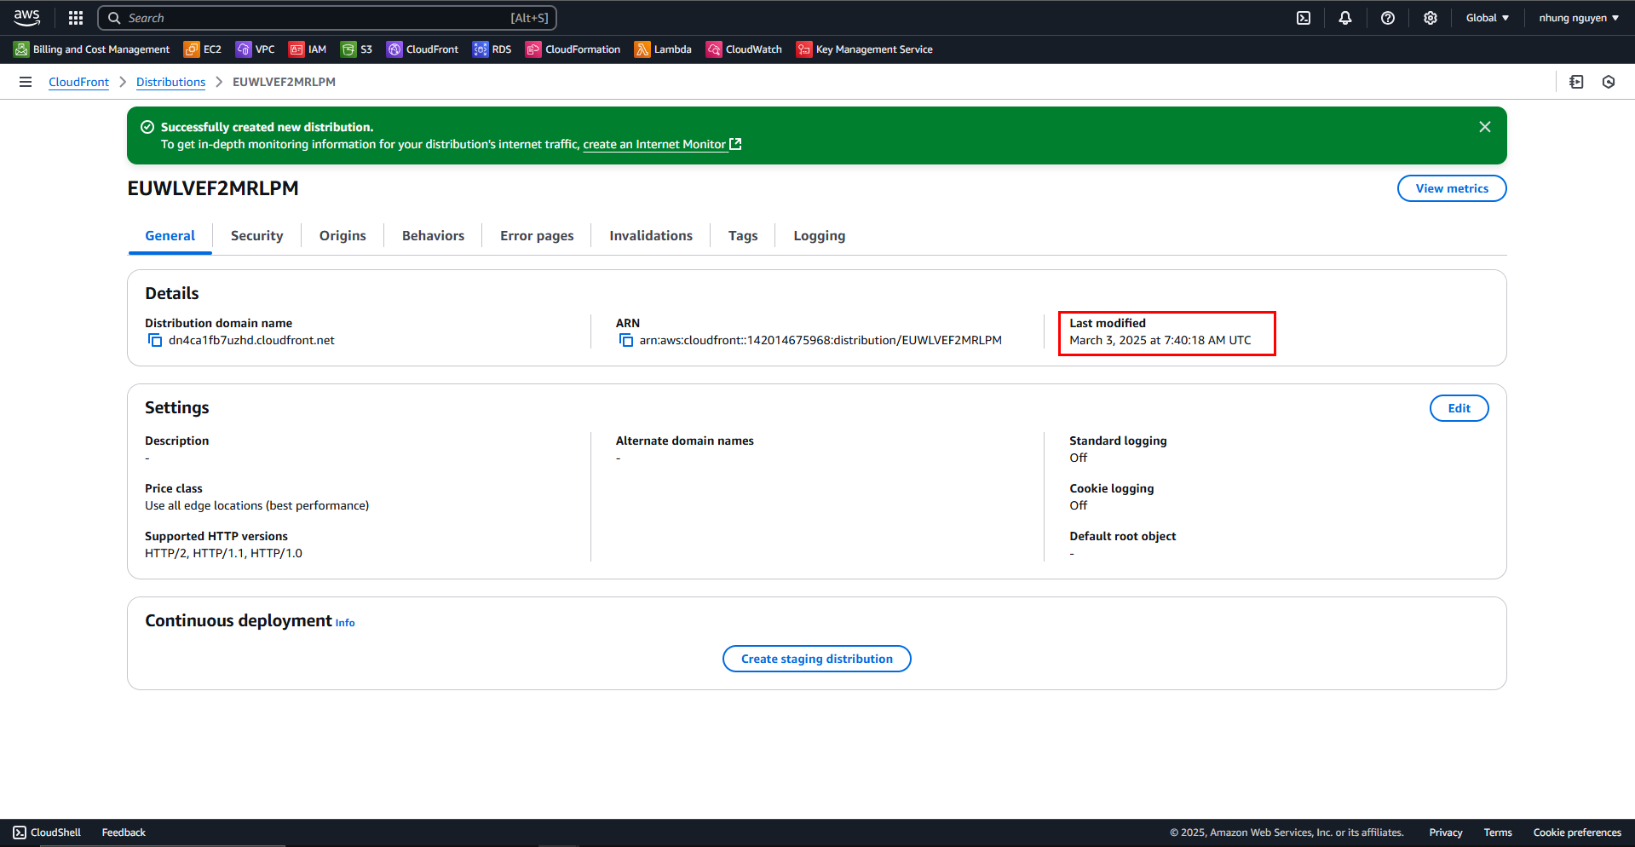
Task: Open the CloudFront favorites shortcut
Action: 423,49
